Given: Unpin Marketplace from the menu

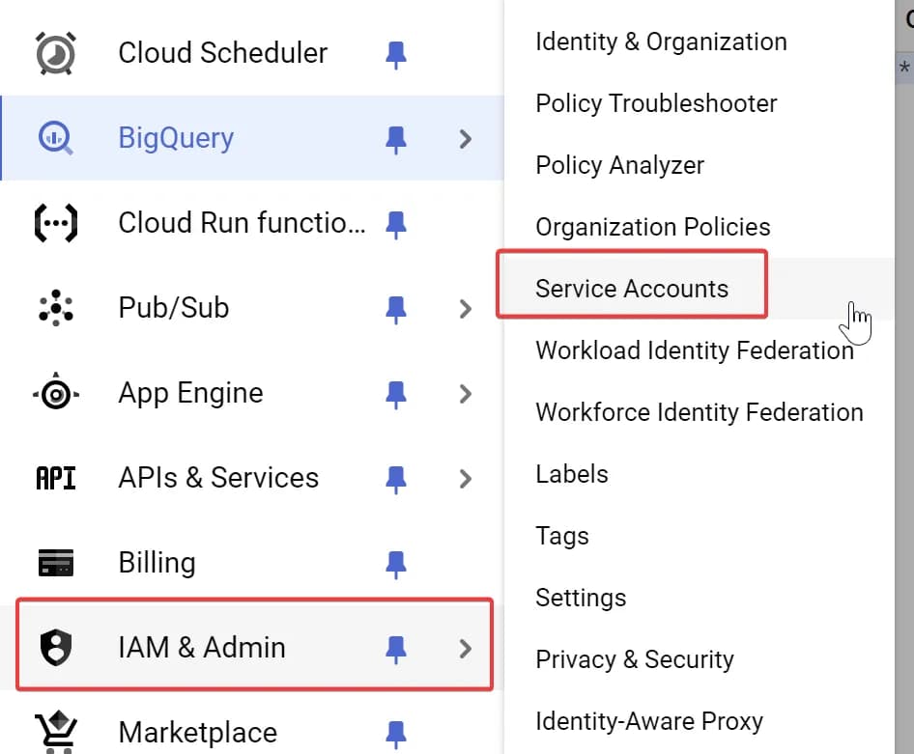Looking at the screenshot, I should (x=396, y=734).
